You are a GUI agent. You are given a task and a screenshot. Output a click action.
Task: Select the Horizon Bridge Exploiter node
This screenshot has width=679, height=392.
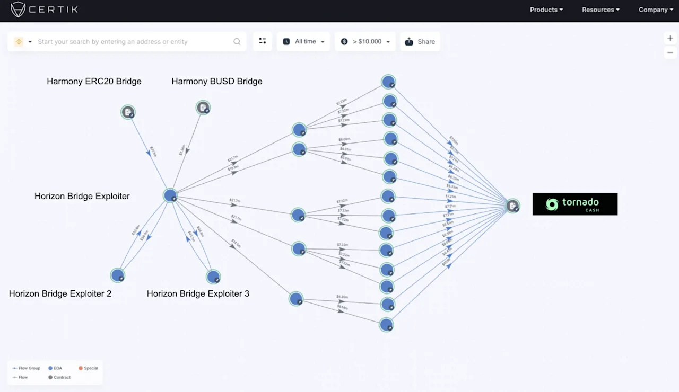170,195
